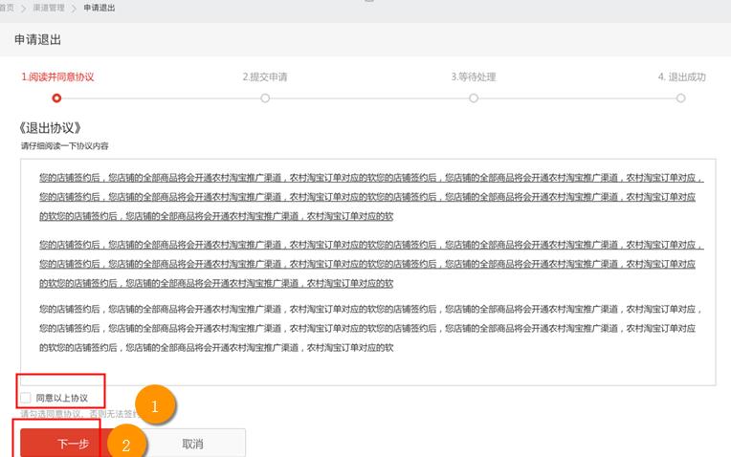Click the 取消 button
Screen dimensions: 731x457
tap(192, 444)
